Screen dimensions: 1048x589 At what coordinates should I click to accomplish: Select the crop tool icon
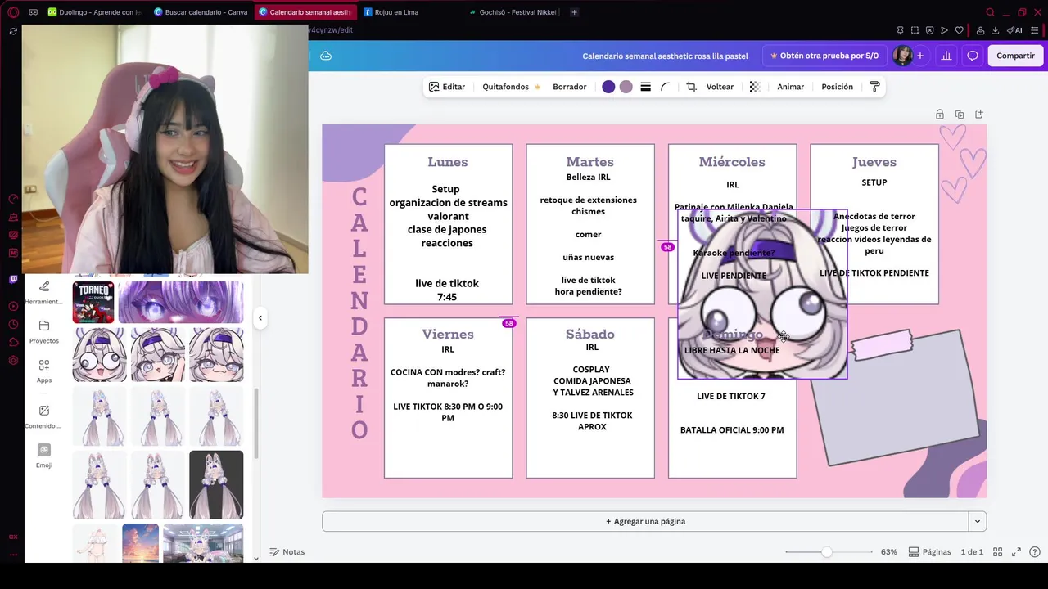[x=691, y=87]
